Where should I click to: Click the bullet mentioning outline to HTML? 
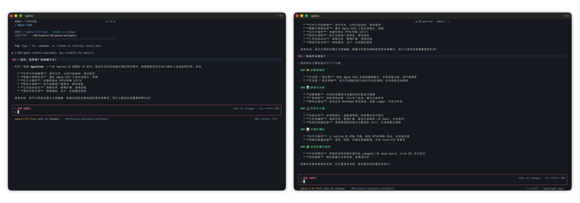coord(356,136)
